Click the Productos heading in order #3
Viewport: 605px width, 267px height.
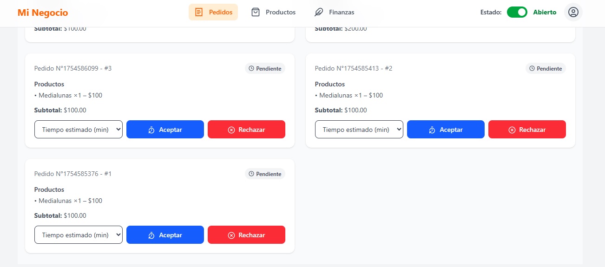coord(49,84)
